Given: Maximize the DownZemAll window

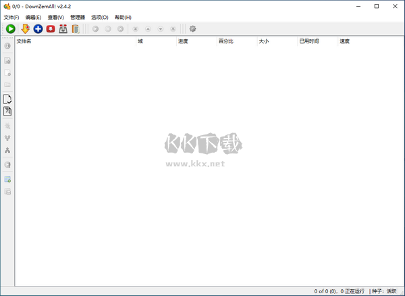Looking at the screenshot, I should click(377, 6).
